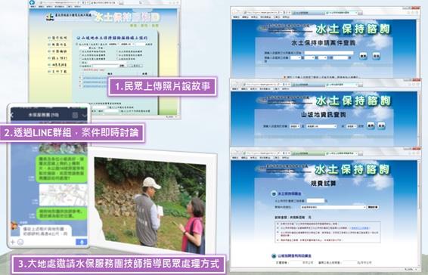This screenshot has height=275, width=428.
Task: Open the third dropdown in 水土保持申請案件查詢 form
Action: click(322, 58)
